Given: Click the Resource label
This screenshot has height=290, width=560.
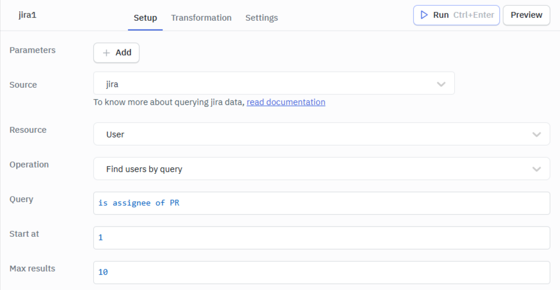Looking at the screenshot, I should [x=28, y=130].
